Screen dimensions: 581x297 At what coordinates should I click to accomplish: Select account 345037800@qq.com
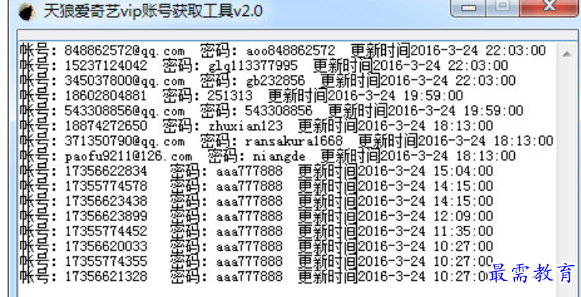click(x=125, y=81)
